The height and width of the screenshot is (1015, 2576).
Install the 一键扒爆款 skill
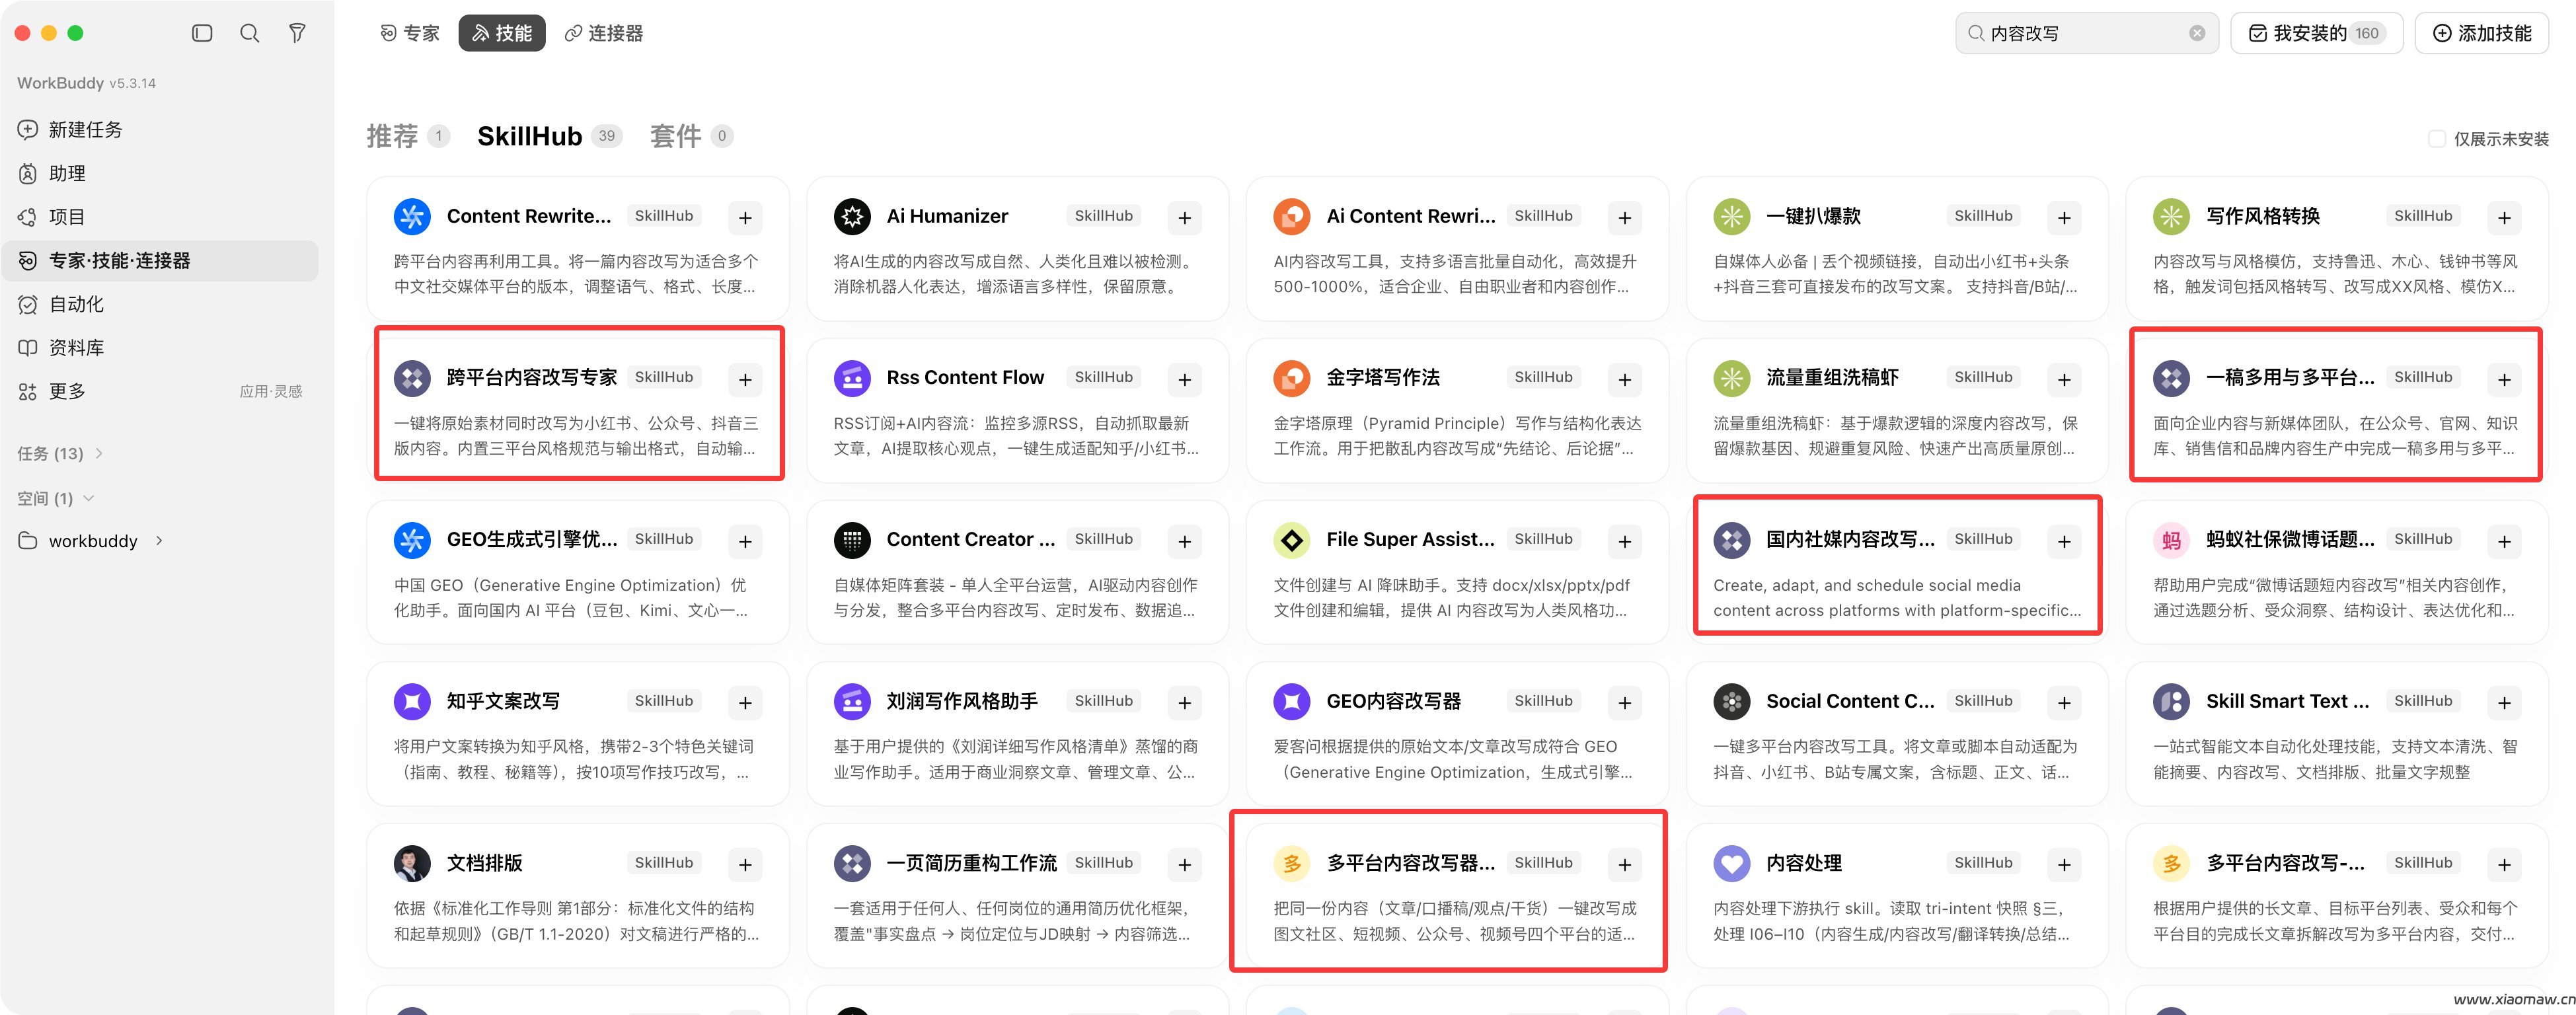point(2064,217)
